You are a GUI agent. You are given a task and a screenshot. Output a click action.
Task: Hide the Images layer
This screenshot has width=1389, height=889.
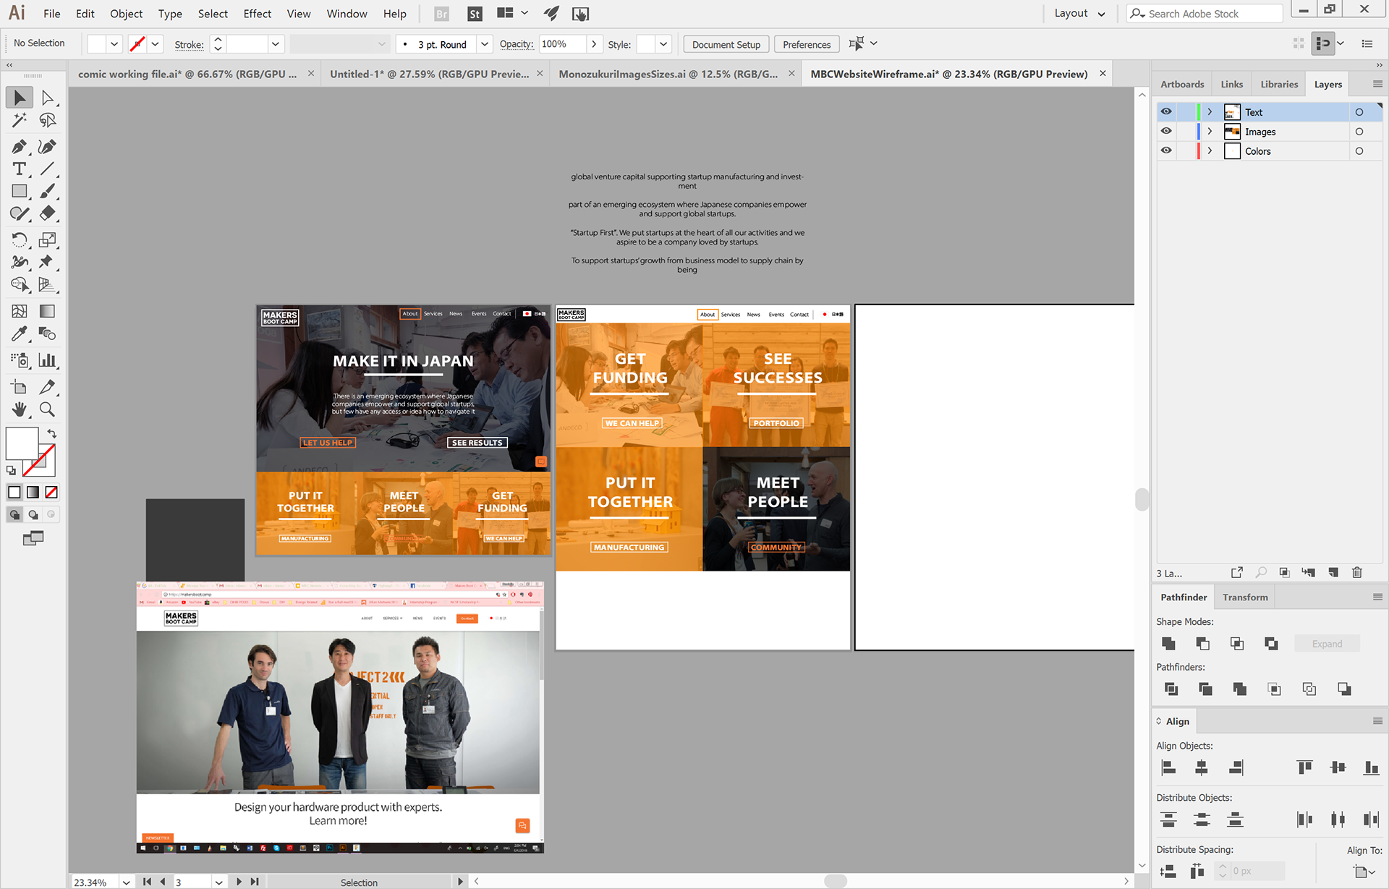tap(1166, 131)
